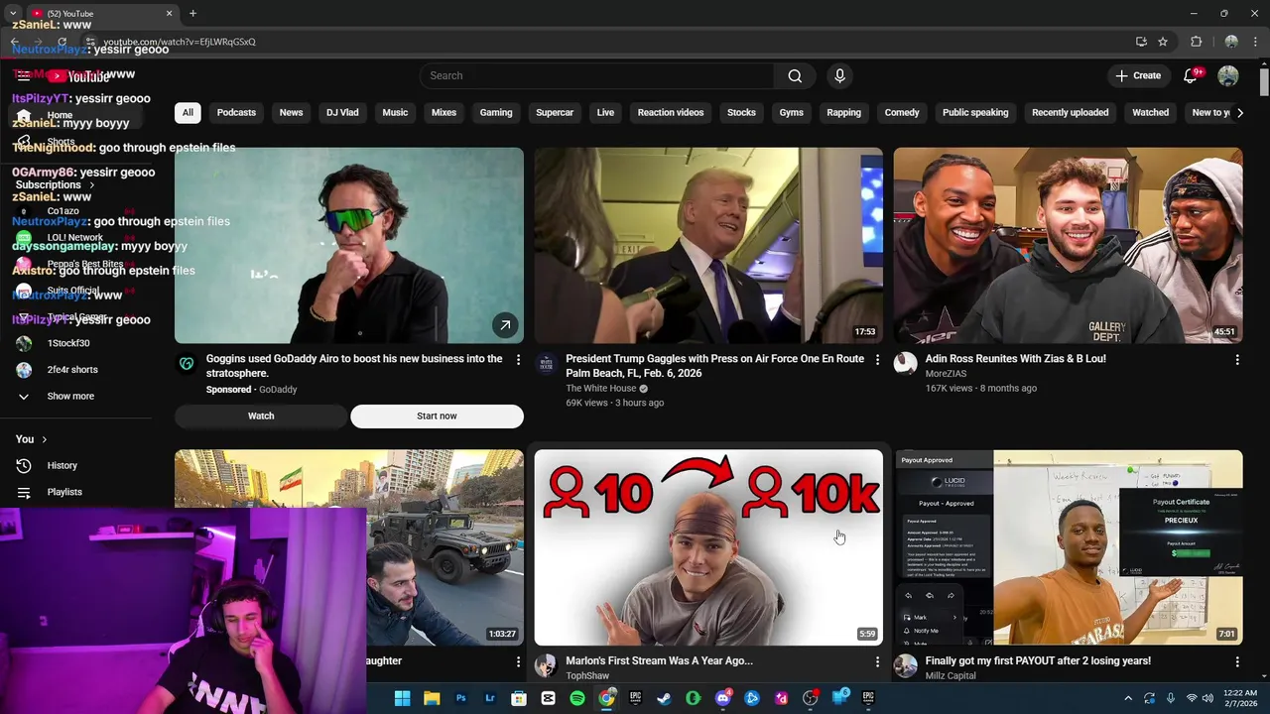This screenshot has height=714, width=1270.
Task: Open Steam from the taskbar
Action: pos(664,698)
